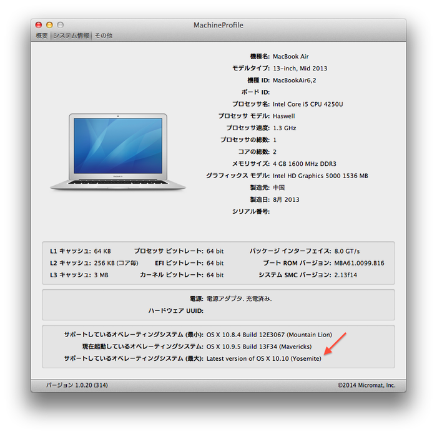Select the 256 KB (コア毎) L2 cache value
Viewport: 437px width, 435px height.
click(116, 263)
